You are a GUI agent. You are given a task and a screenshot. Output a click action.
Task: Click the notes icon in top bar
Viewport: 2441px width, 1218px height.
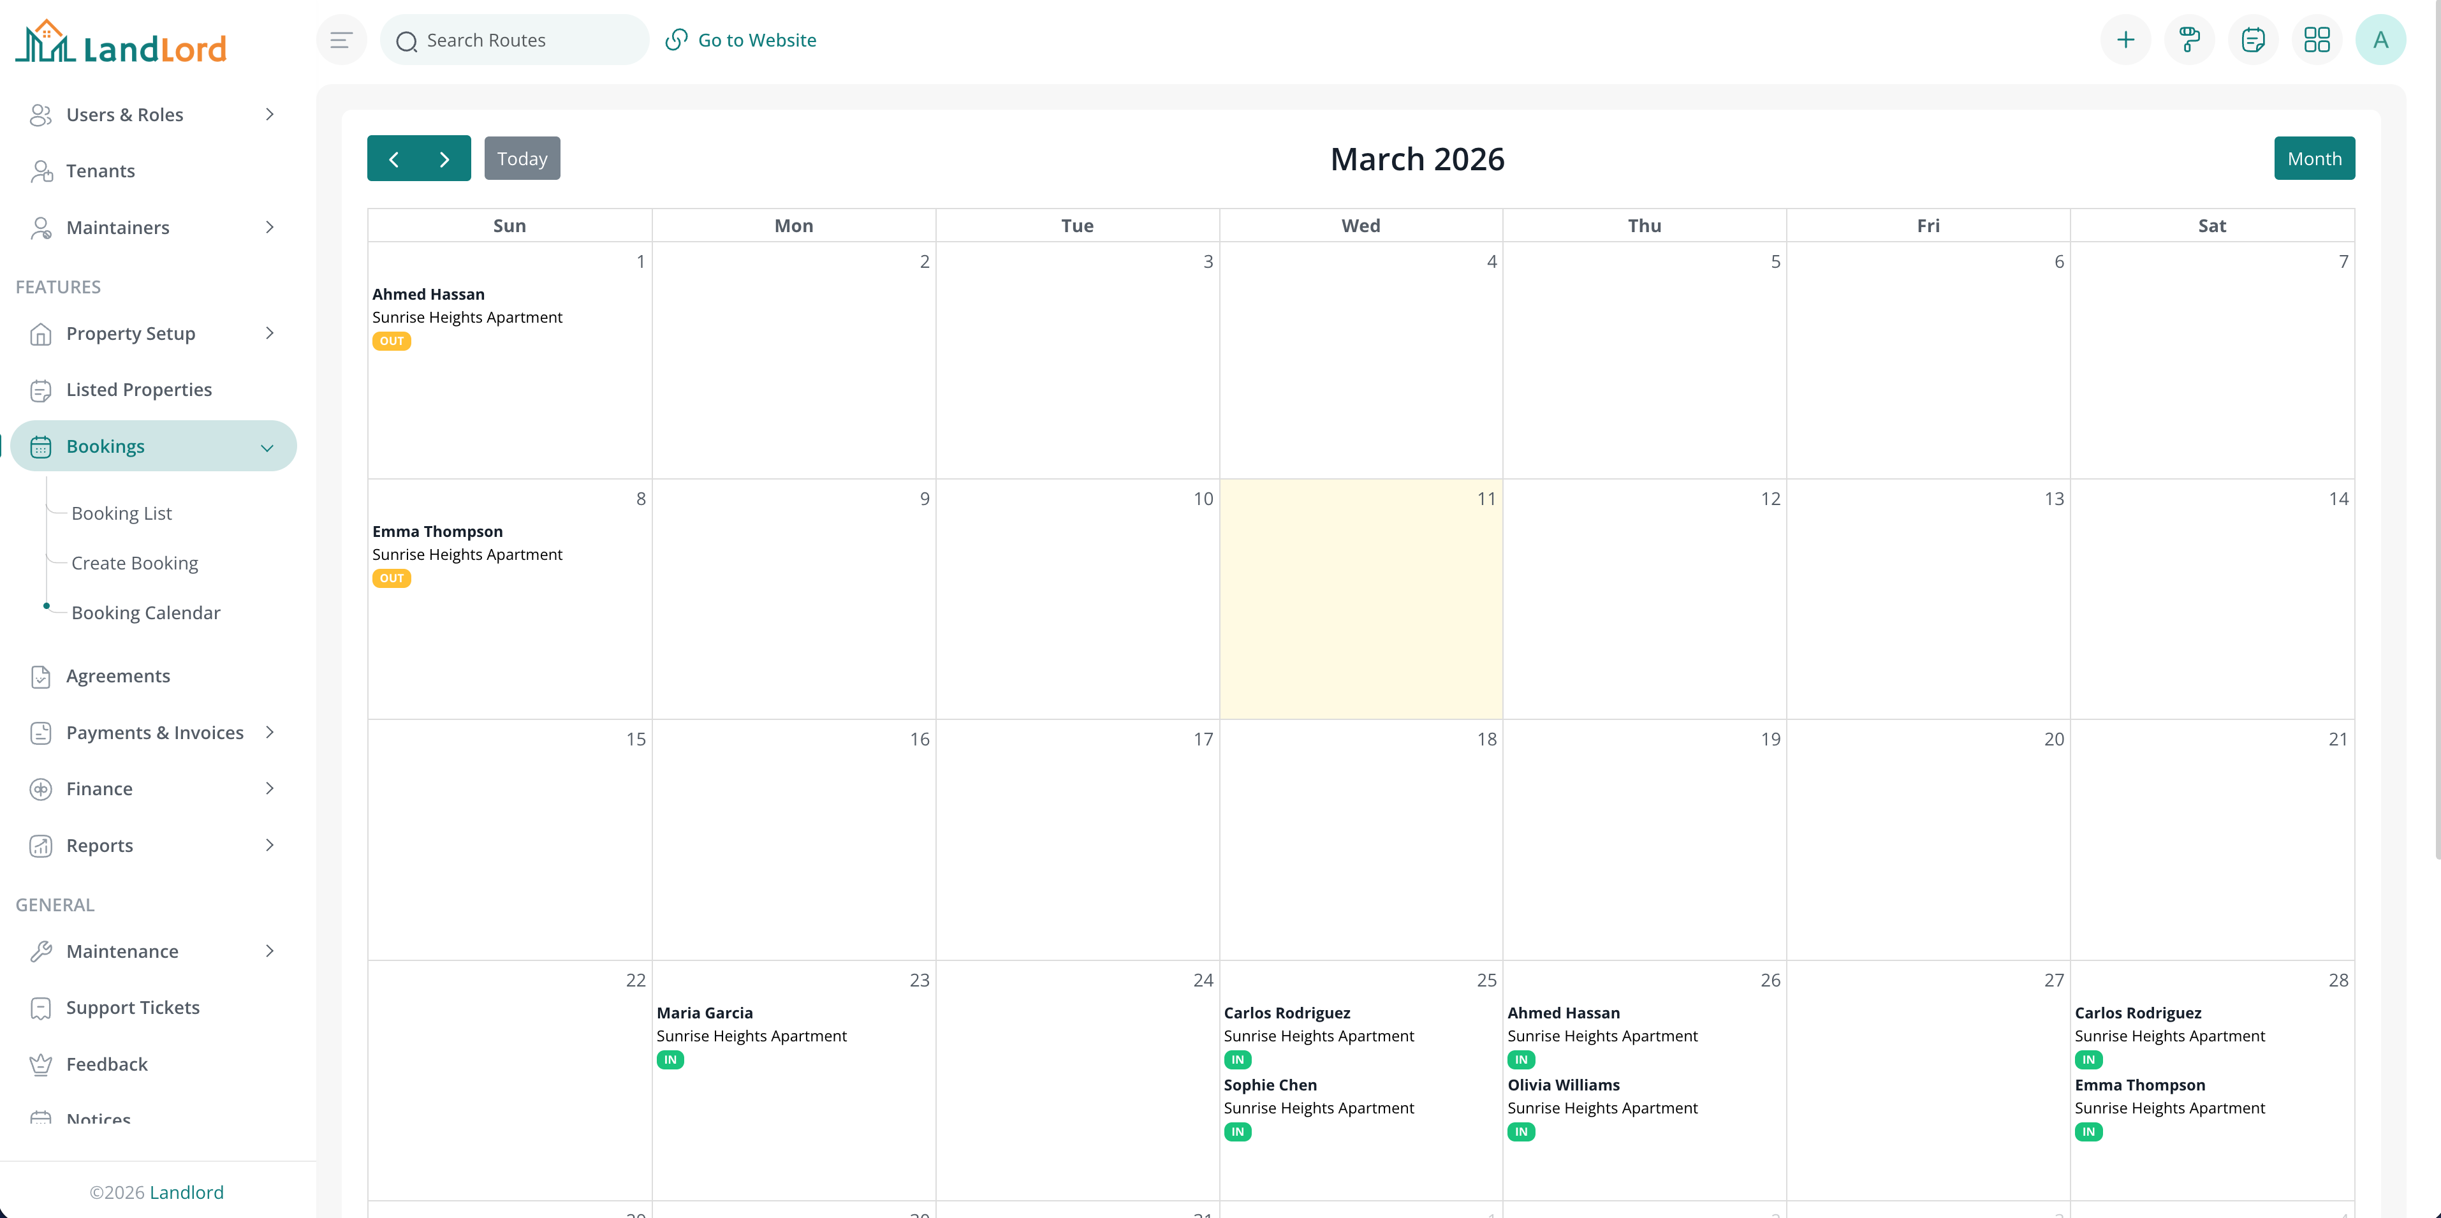[2254, 39]
